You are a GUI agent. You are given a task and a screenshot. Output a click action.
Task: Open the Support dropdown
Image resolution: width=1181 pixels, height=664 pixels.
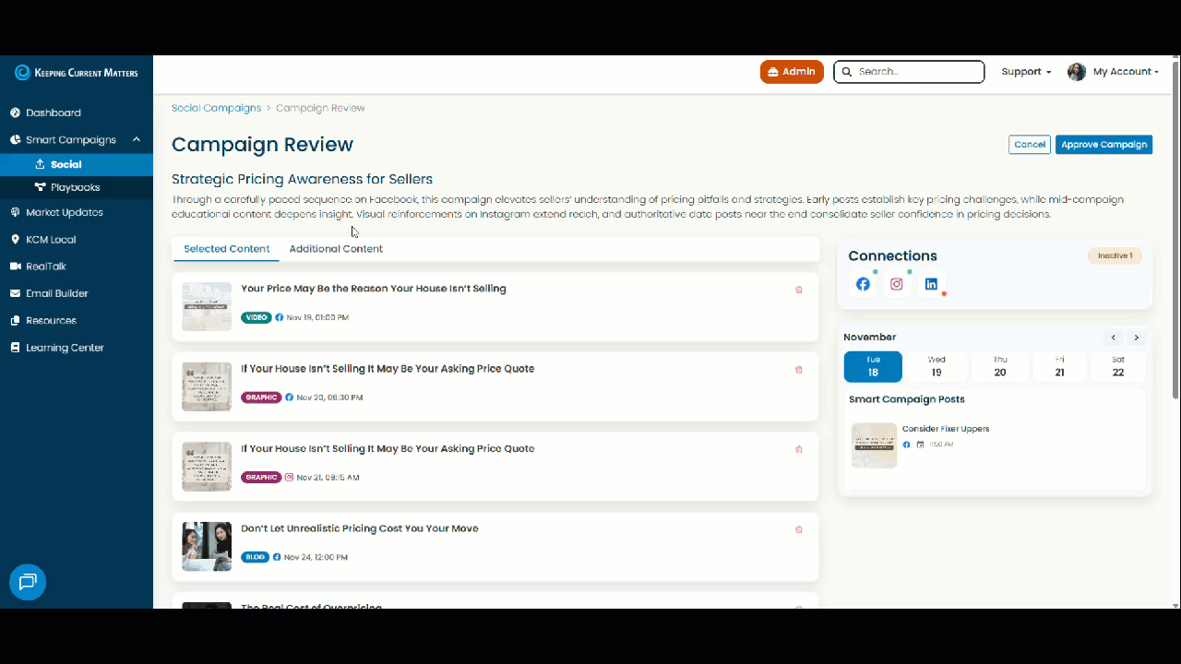pos(1025,71)
